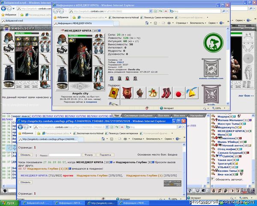257x206 pixels.
Task: Click the refresh icon in the logs window address bar
Action: [117, 127]
